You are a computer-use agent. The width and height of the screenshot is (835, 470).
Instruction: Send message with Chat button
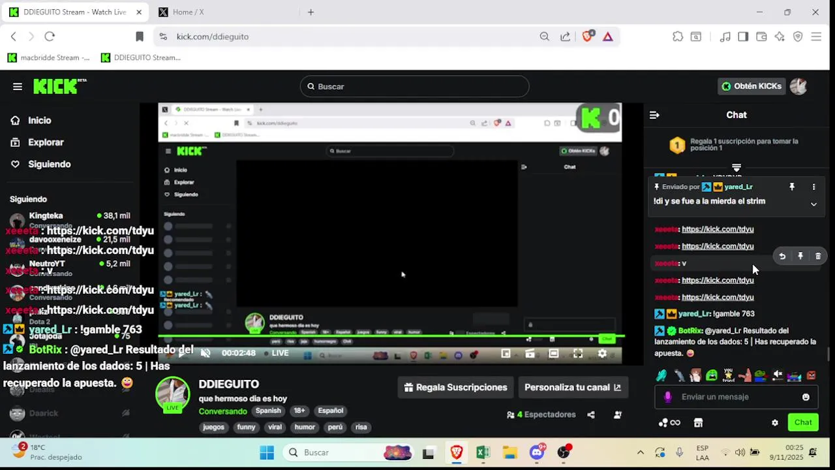coord(803,422)
